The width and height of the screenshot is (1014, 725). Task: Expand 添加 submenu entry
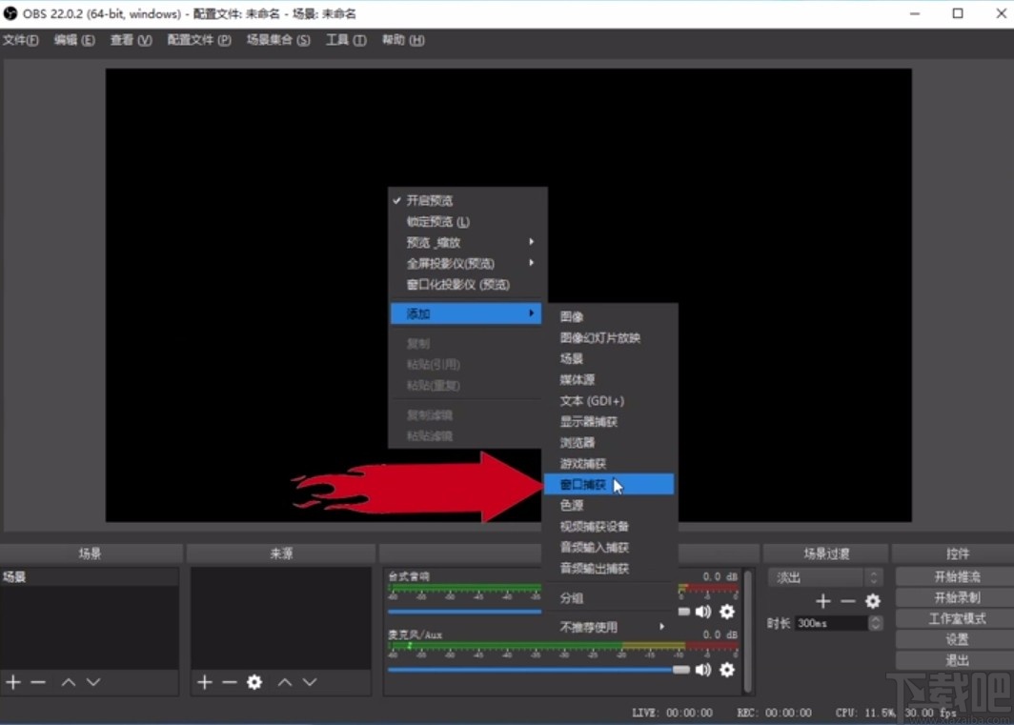(x=466, y=313)
